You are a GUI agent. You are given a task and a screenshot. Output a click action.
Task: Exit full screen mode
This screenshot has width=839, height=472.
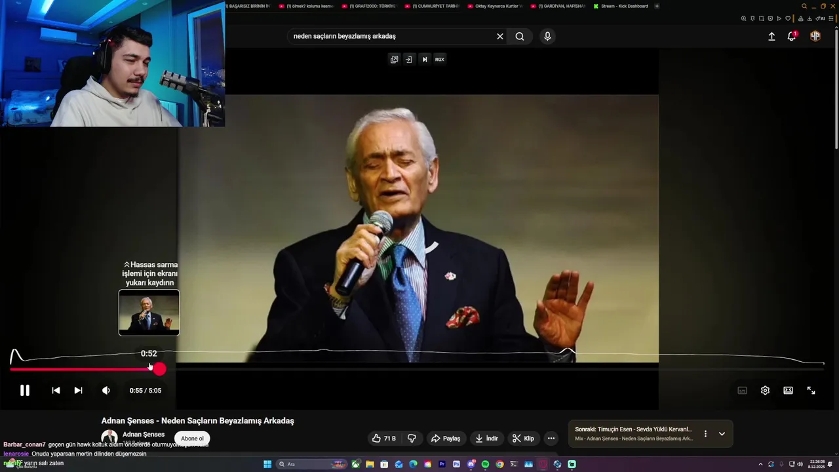[x=811, y=391]
